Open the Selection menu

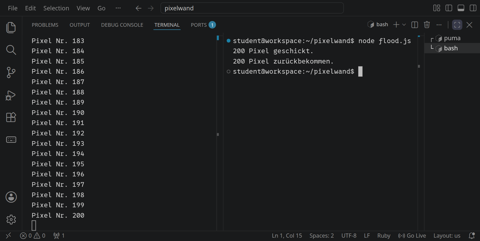(56, 8)
